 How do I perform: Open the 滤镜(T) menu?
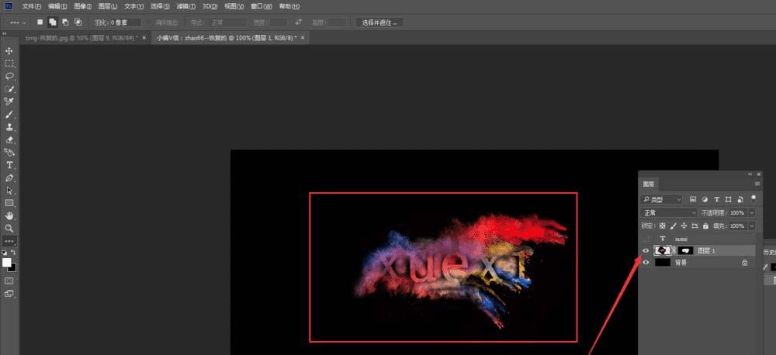[x=186, y=6]
